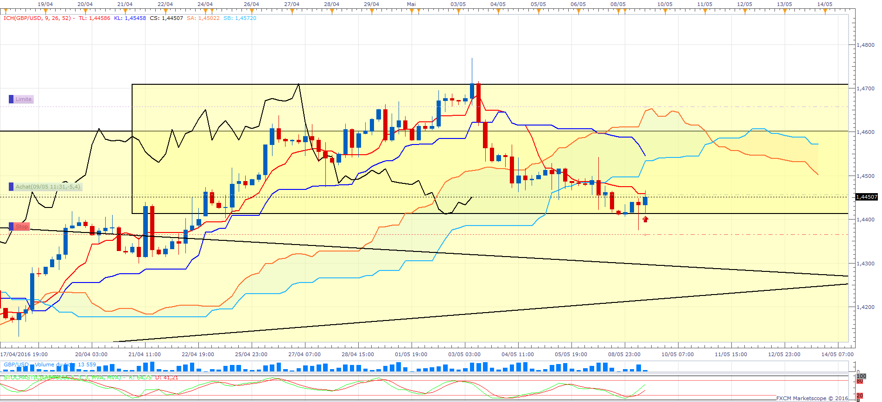Select the red Stop order tag
This screenshot has width=882, height=402.
19,226
